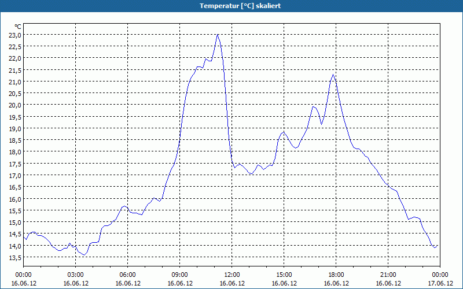Select the 18:00 time axis label

point(336,275)
